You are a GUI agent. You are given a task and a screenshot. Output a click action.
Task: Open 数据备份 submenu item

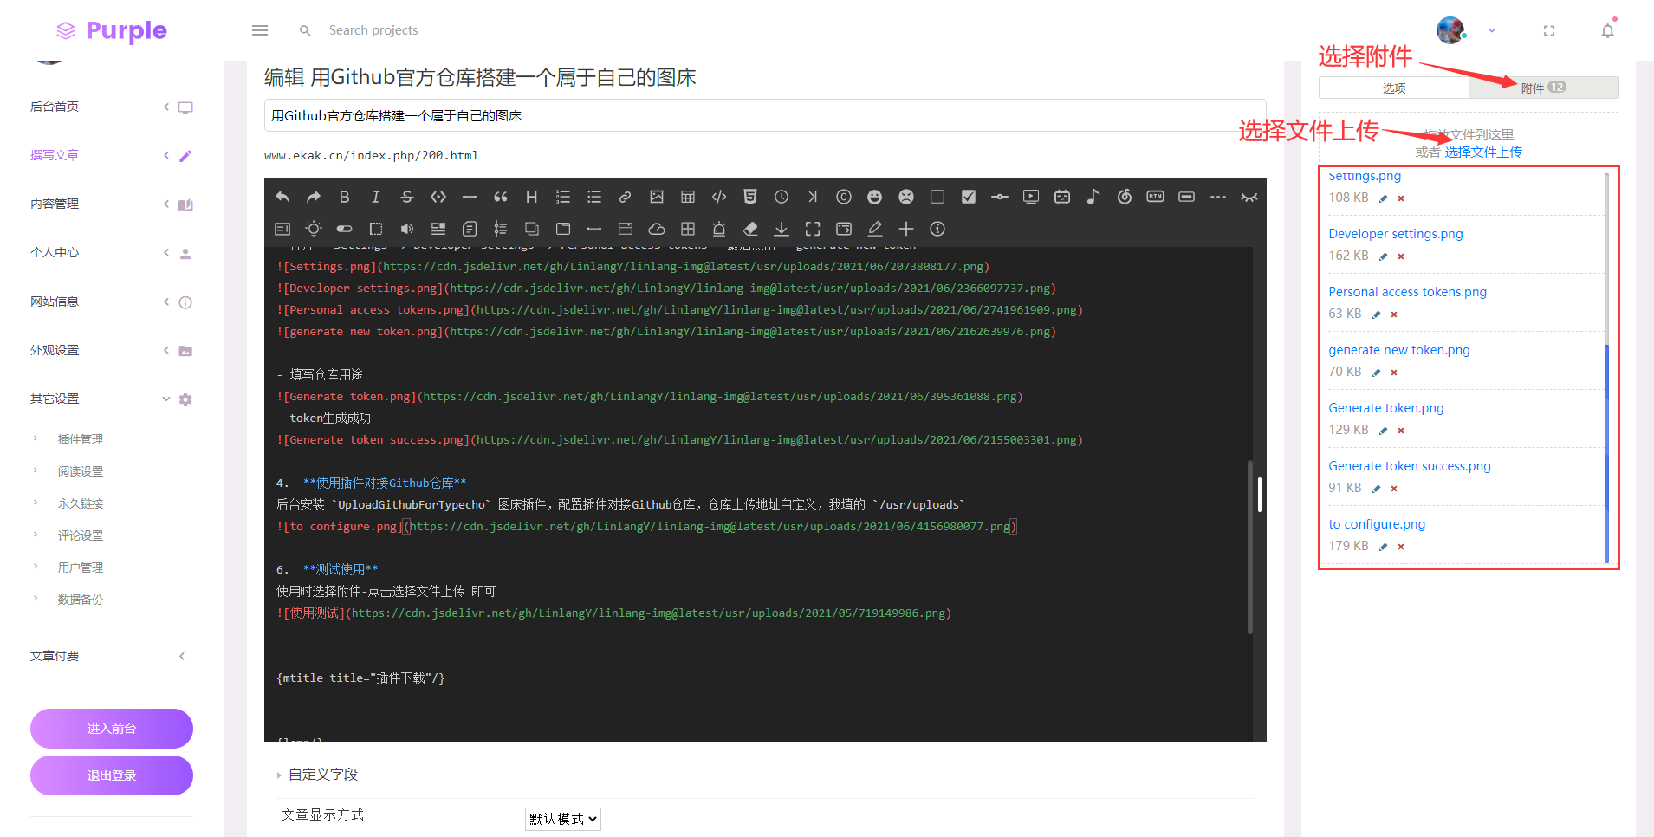(80, 600)
